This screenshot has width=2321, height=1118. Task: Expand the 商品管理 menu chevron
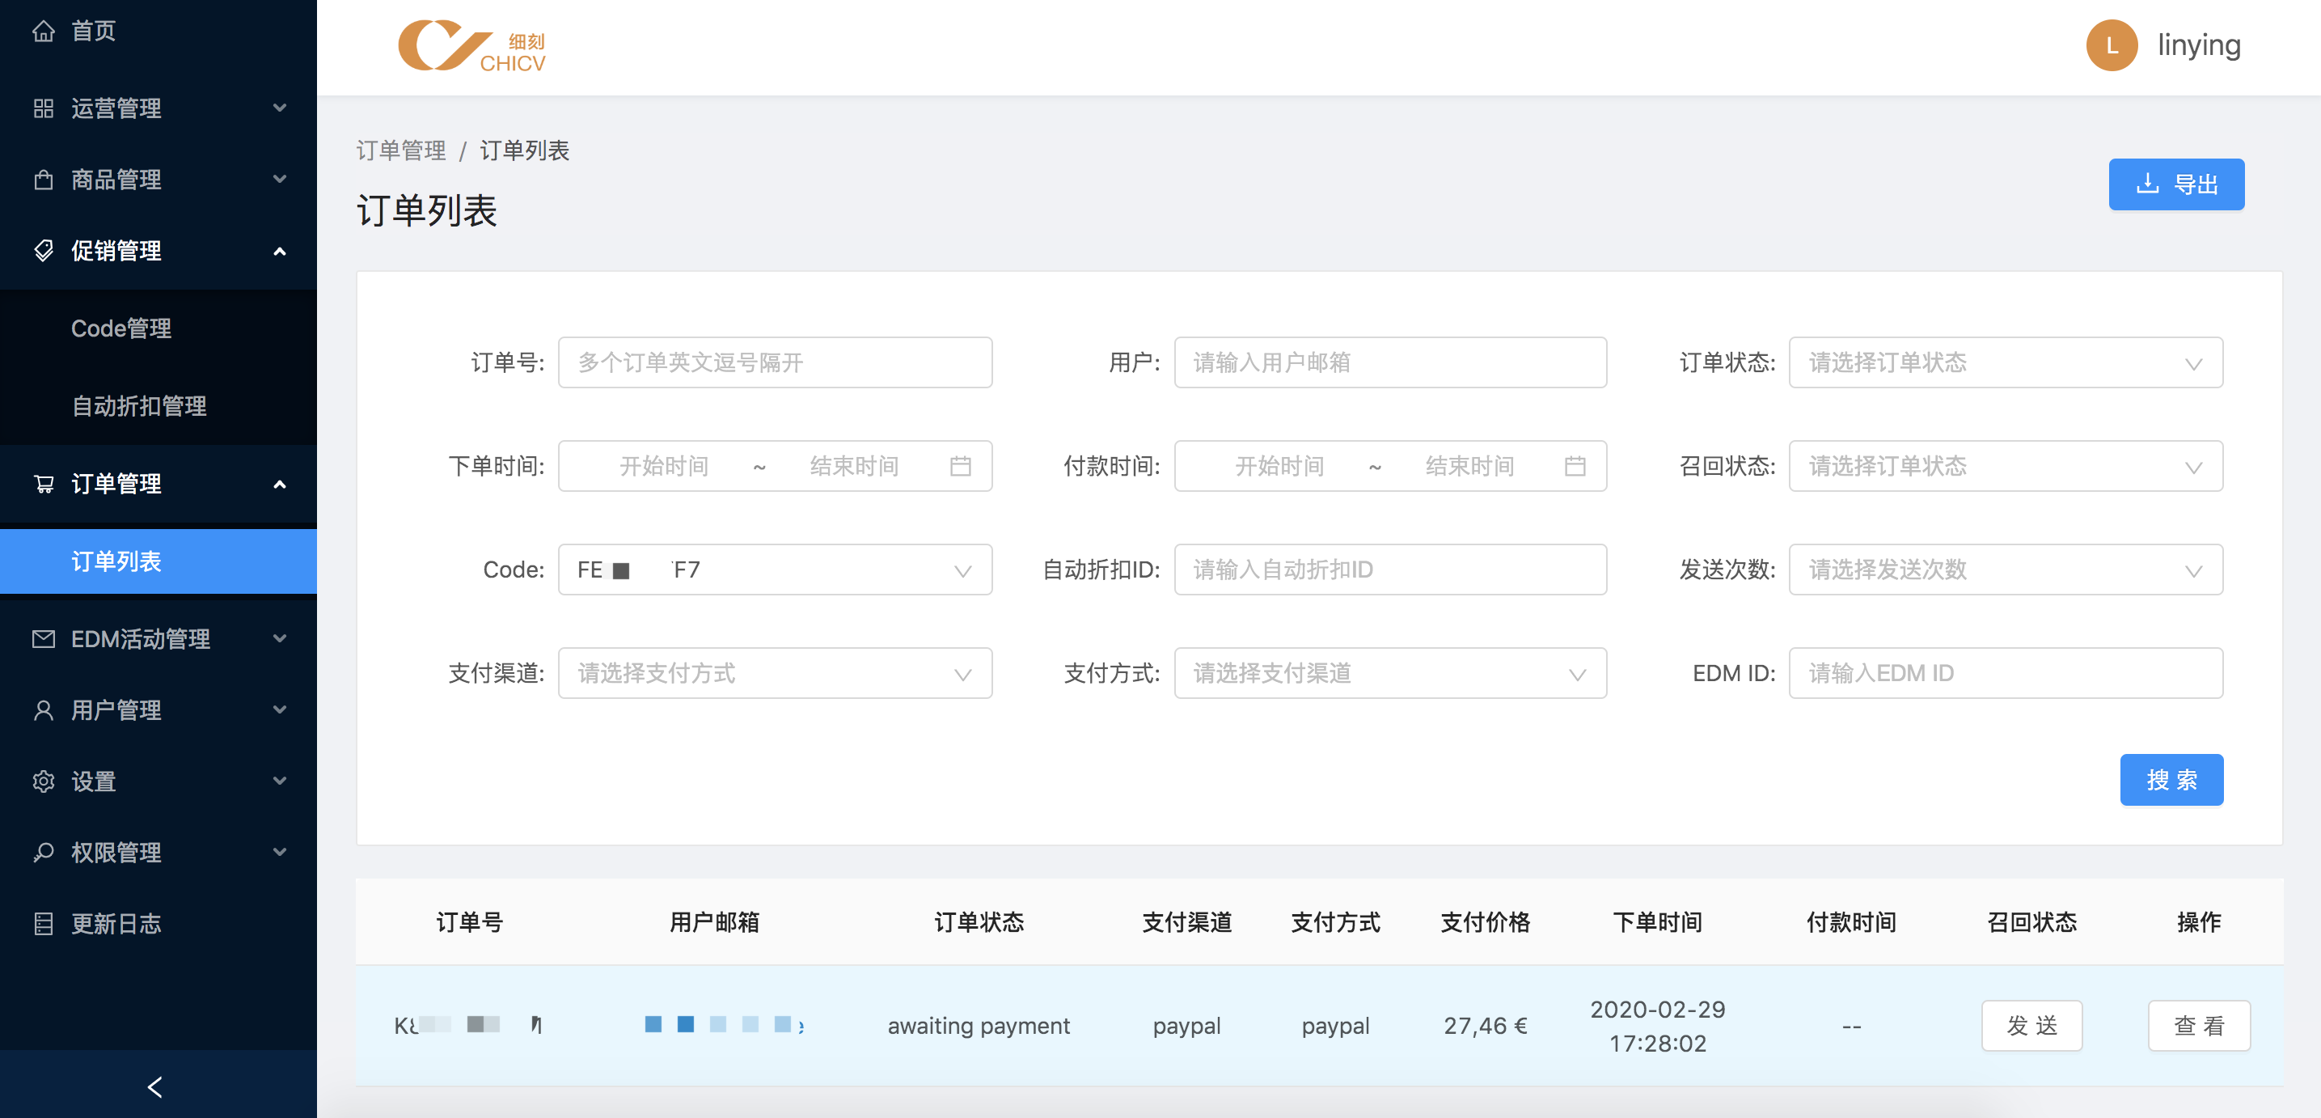tap(279, 180)
